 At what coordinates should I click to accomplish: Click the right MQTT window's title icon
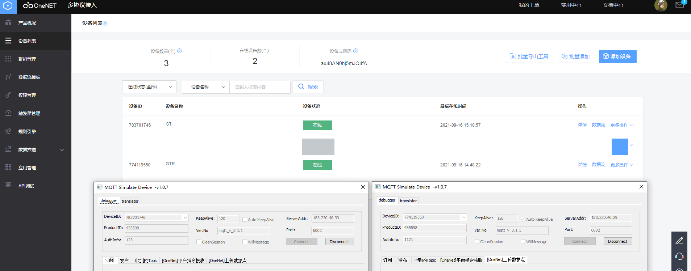pyautogui.click(x=378, y=187)
